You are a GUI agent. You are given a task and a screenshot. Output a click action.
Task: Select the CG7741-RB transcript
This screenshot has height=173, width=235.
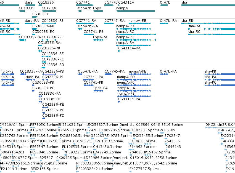coord(89,34)
